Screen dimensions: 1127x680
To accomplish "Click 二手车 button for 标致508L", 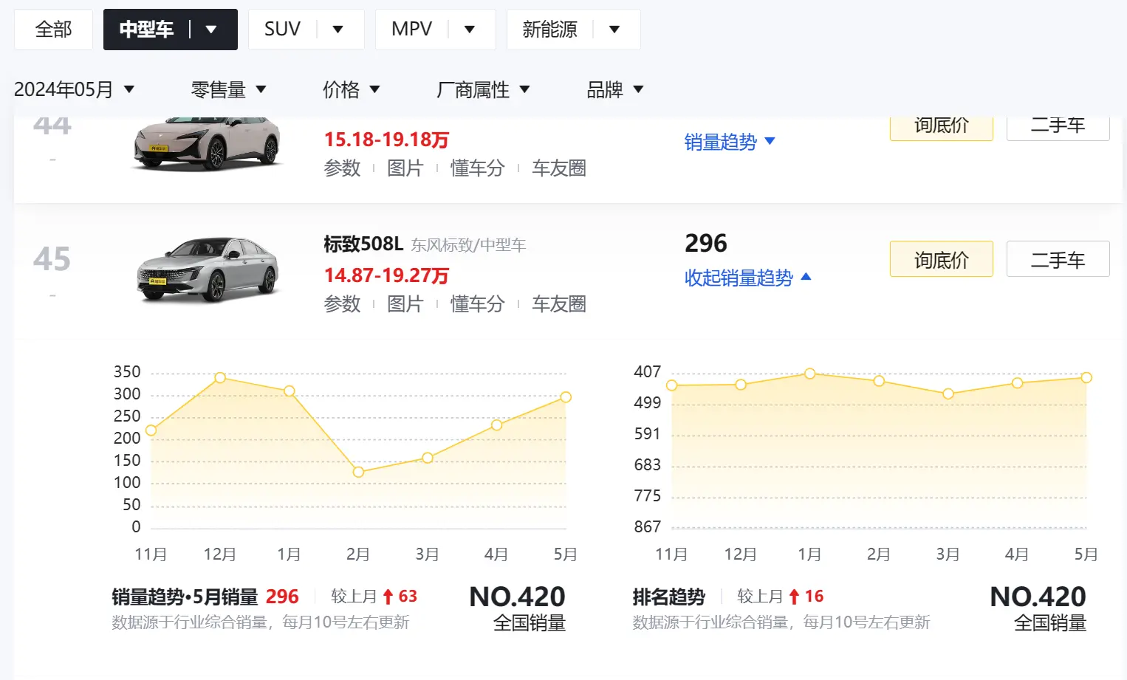I will pyautogui.click(x=1058, y=259).
